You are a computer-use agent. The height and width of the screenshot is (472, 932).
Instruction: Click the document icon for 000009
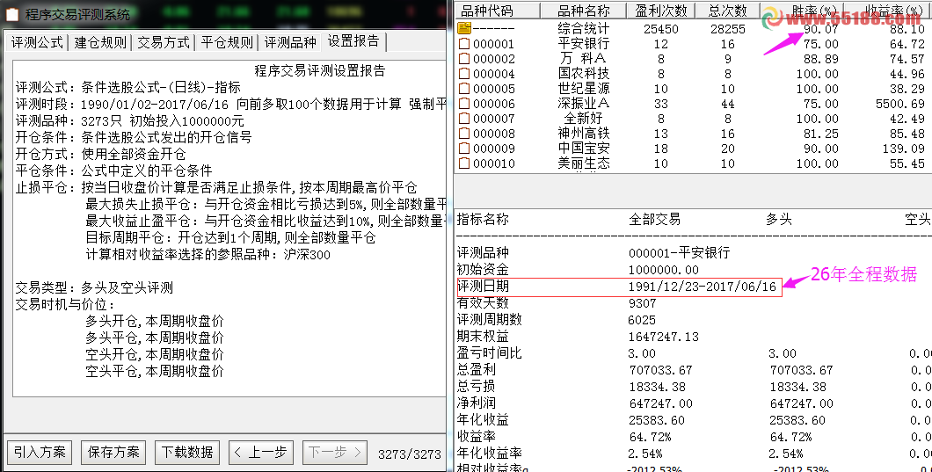[464, 148]
